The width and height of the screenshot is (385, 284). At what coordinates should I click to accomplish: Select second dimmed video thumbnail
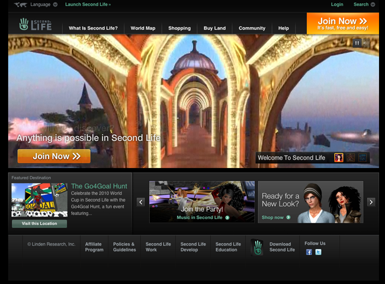tap(351, 158)
